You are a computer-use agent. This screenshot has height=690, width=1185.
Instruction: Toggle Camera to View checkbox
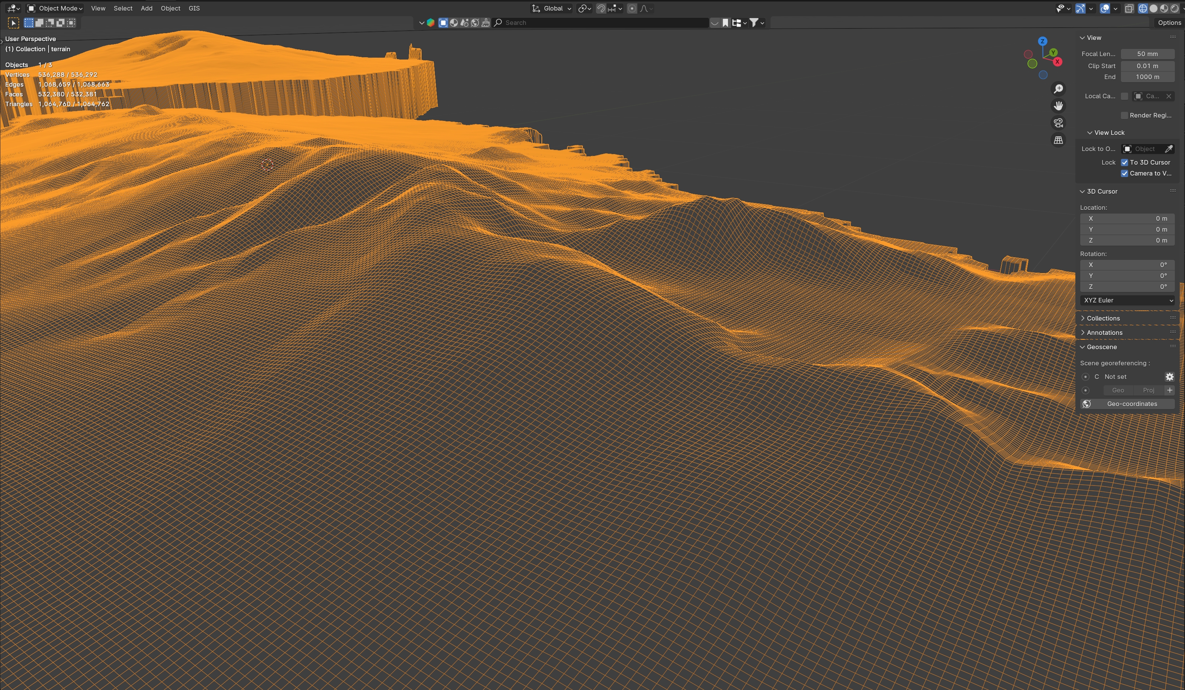tap(1124, 173)
